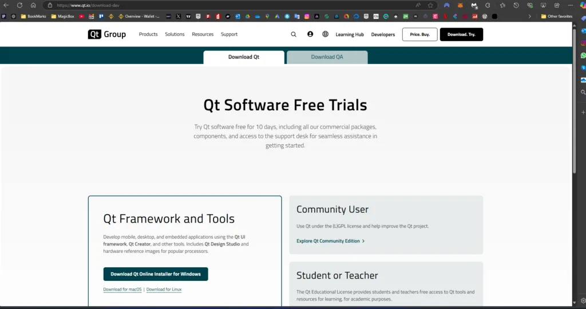The width and height of the screenshot is (586, 309).
Task: Open the favorites list icon
Action: point(502,5)
